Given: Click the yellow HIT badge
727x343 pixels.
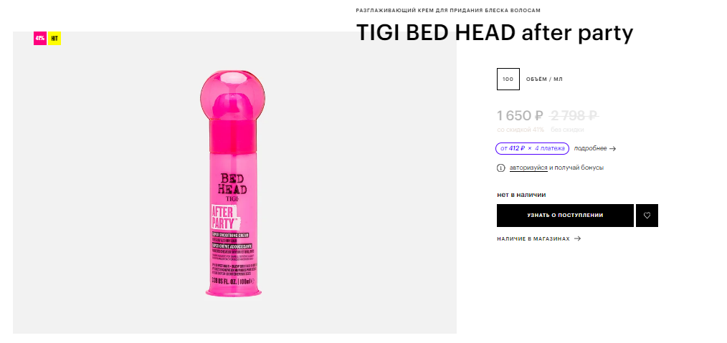Looking at the screenshot, I should pyautogui.click(x=54, y=39).
